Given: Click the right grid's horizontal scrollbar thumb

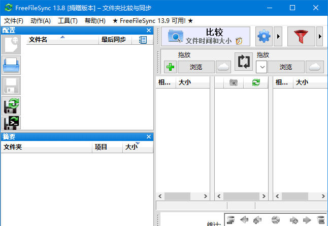Looking at the screenshot, I should tap(295, 196).
